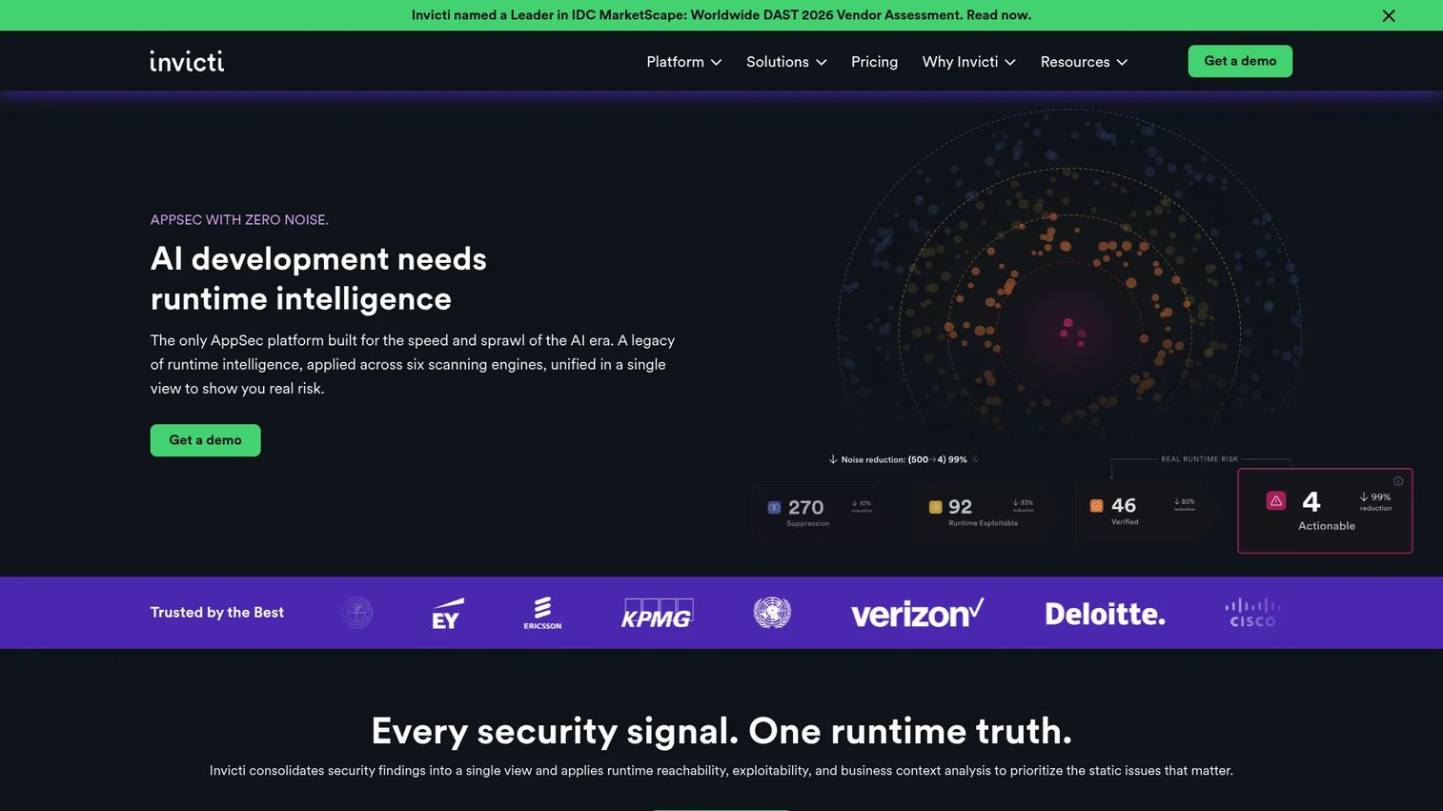Click the Deloitte logo
The width and height of the screenshot is (1443, 811).
click(1105, 613)
